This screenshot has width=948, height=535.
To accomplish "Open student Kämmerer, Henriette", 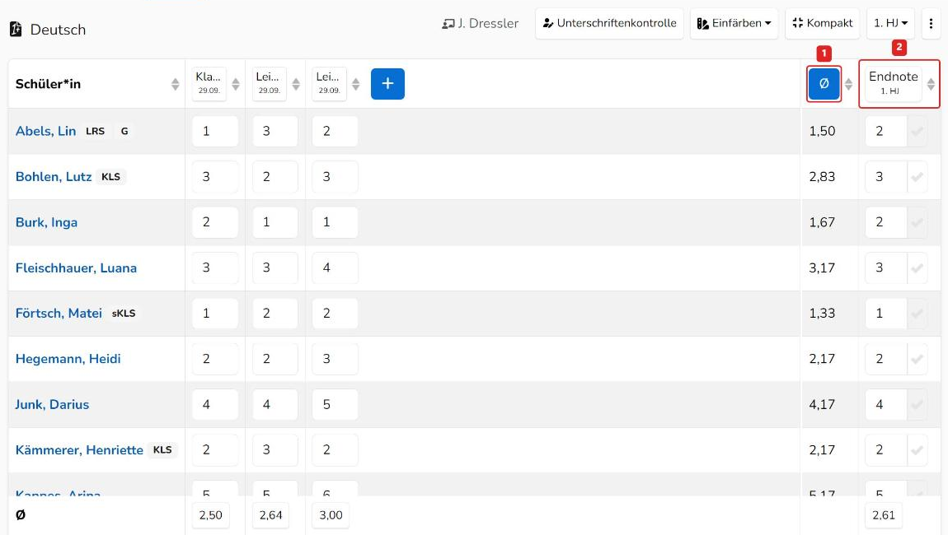I will (x=79, y=450).
